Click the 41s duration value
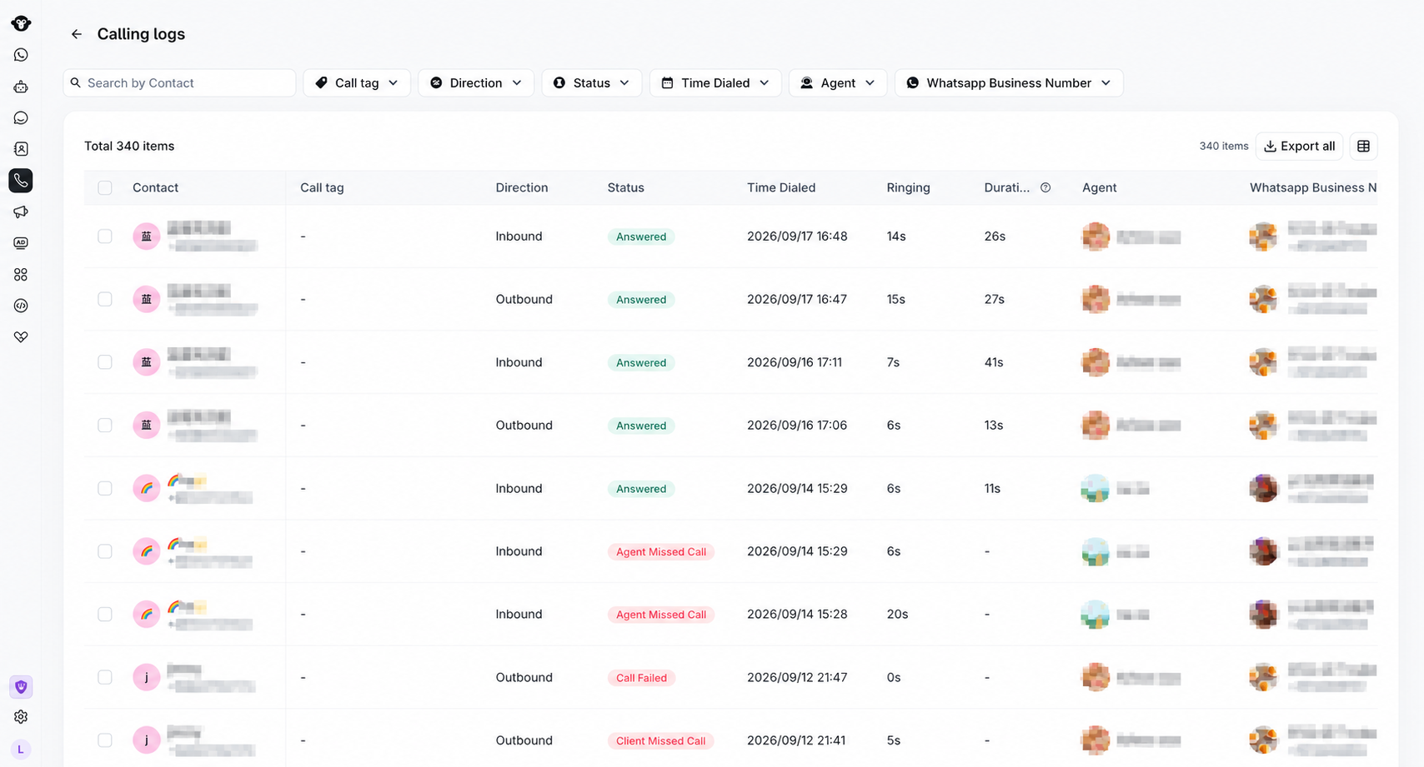Viewport: 1424px width, 767px height. tap(994, 362)
